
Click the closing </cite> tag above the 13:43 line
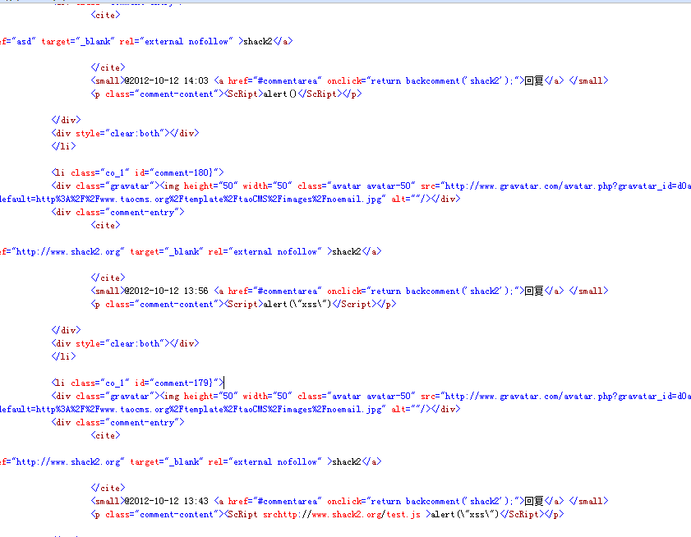(108, 488)
